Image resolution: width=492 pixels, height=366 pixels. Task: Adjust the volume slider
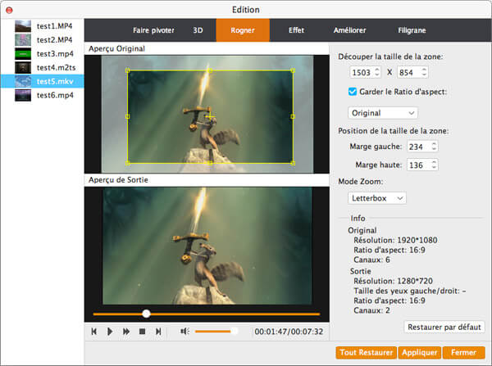215,332
